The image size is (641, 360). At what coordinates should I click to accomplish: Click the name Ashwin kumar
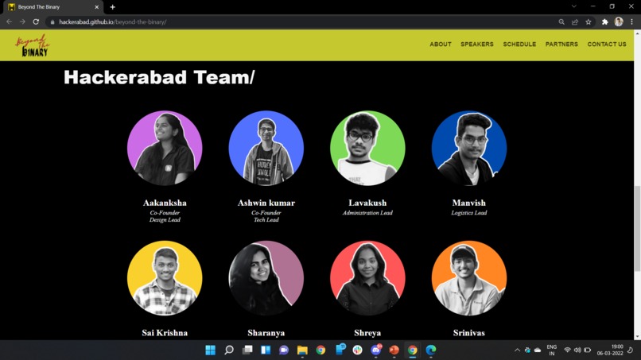click(x=266, y=203)
